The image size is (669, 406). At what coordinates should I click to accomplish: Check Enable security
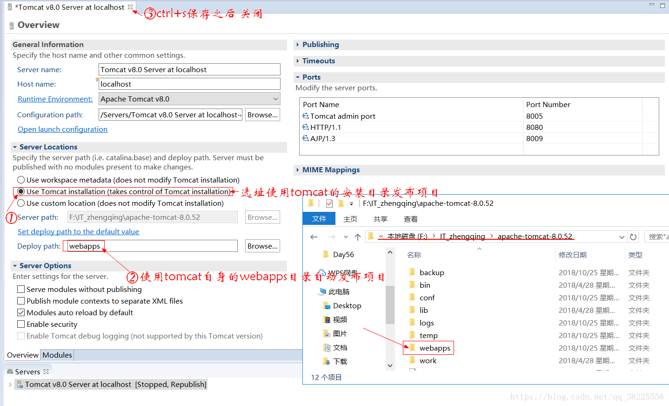(x=21, y=324)
